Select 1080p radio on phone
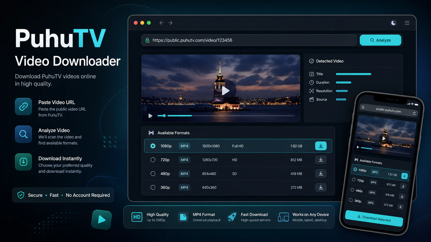The width and height of the screenshot is (431, 242). pos(355,169)
